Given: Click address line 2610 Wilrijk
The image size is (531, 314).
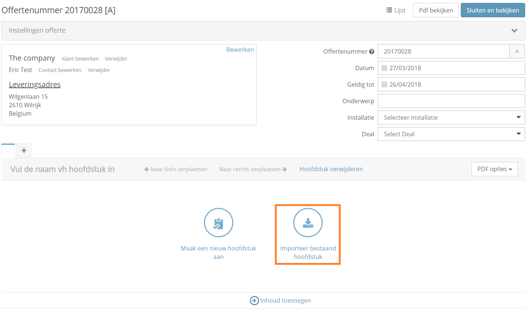Looking at the screenshot, I should 25,105.
